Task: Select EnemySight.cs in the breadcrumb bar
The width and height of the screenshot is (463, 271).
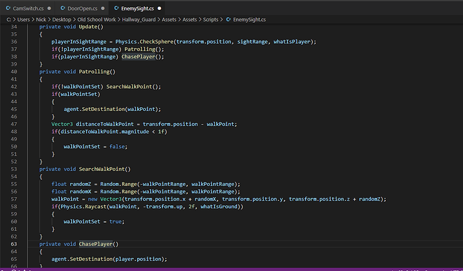Action: pyautogui.click(x=249, y=20)
